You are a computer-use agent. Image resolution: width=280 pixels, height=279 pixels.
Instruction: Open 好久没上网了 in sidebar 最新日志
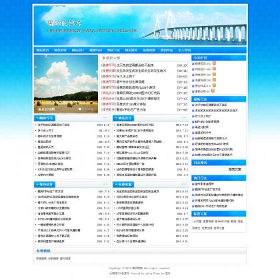[203, 116]
